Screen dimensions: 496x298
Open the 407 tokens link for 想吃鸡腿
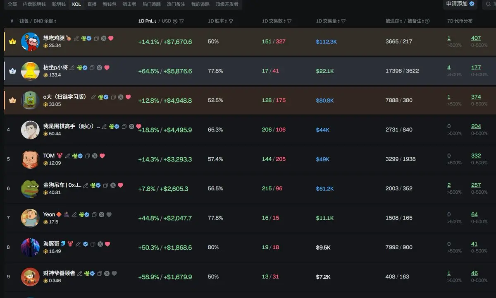(476, 38)
